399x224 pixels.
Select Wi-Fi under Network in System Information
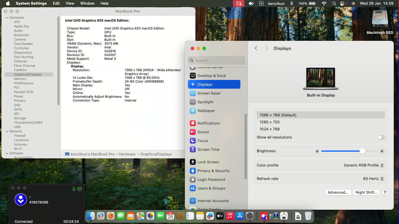pyautogui.click(x=18, y=149)
